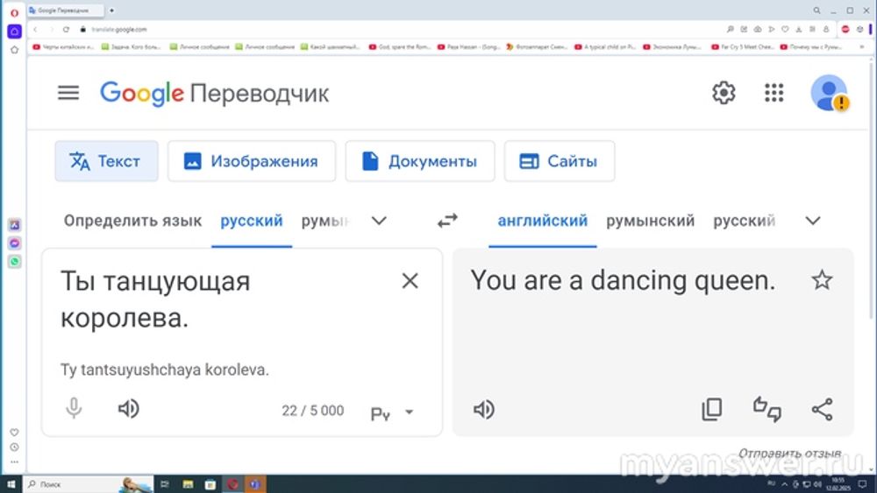877x493 pixels.
Task: Select Определить язык as source
Action: pyautogui.click(x=132, y=221)
